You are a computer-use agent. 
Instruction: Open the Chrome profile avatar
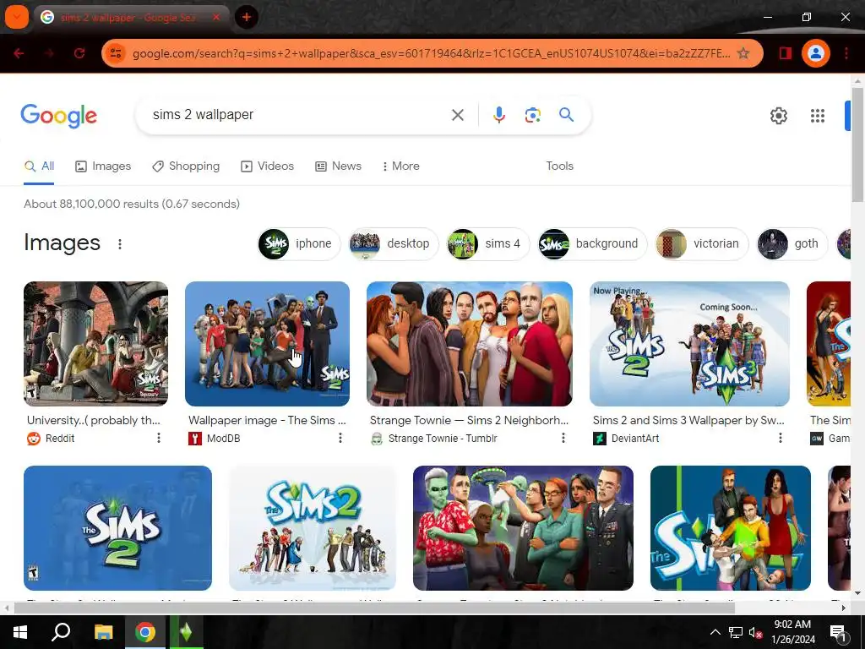[815, 53]
